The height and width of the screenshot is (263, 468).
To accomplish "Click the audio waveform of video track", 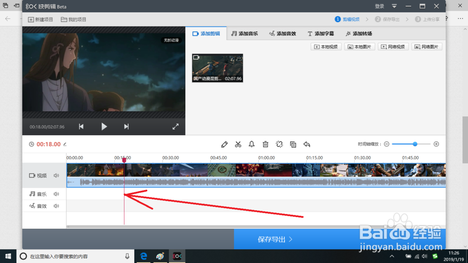I will pyautogui.click(x=256, y=182).
